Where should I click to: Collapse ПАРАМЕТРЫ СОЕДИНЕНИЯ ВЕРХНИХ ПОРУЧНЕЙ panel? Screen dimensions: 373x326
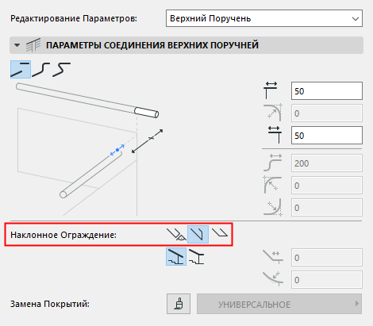tap(17, 45)
